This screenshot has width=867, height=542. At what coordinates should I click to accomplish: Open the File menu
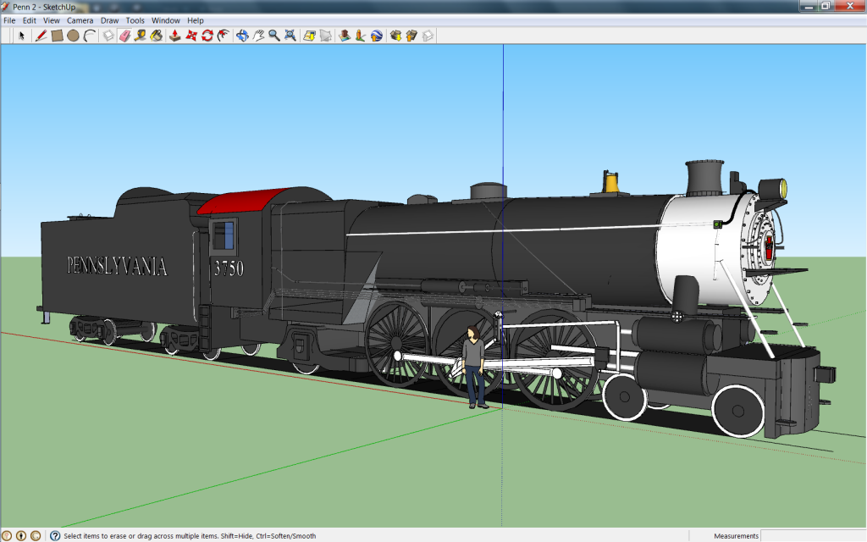[x=9, y=20]
